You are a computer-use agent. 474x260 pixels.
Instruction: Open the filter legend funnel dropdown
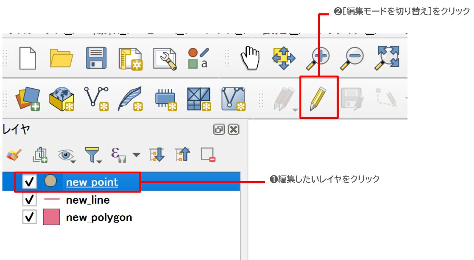coord(93,155)
